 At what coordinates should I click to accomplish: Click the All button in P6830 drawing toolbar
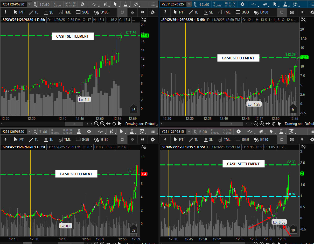click(142, 12)
